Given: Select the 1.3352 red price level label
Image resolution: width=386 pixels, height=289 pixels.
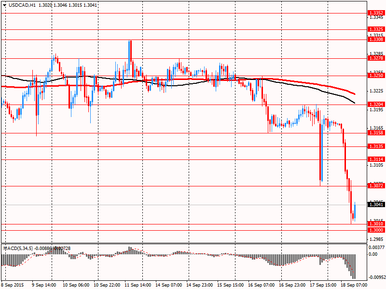Looking at the screenshot, I should click(x=376, y=13).
